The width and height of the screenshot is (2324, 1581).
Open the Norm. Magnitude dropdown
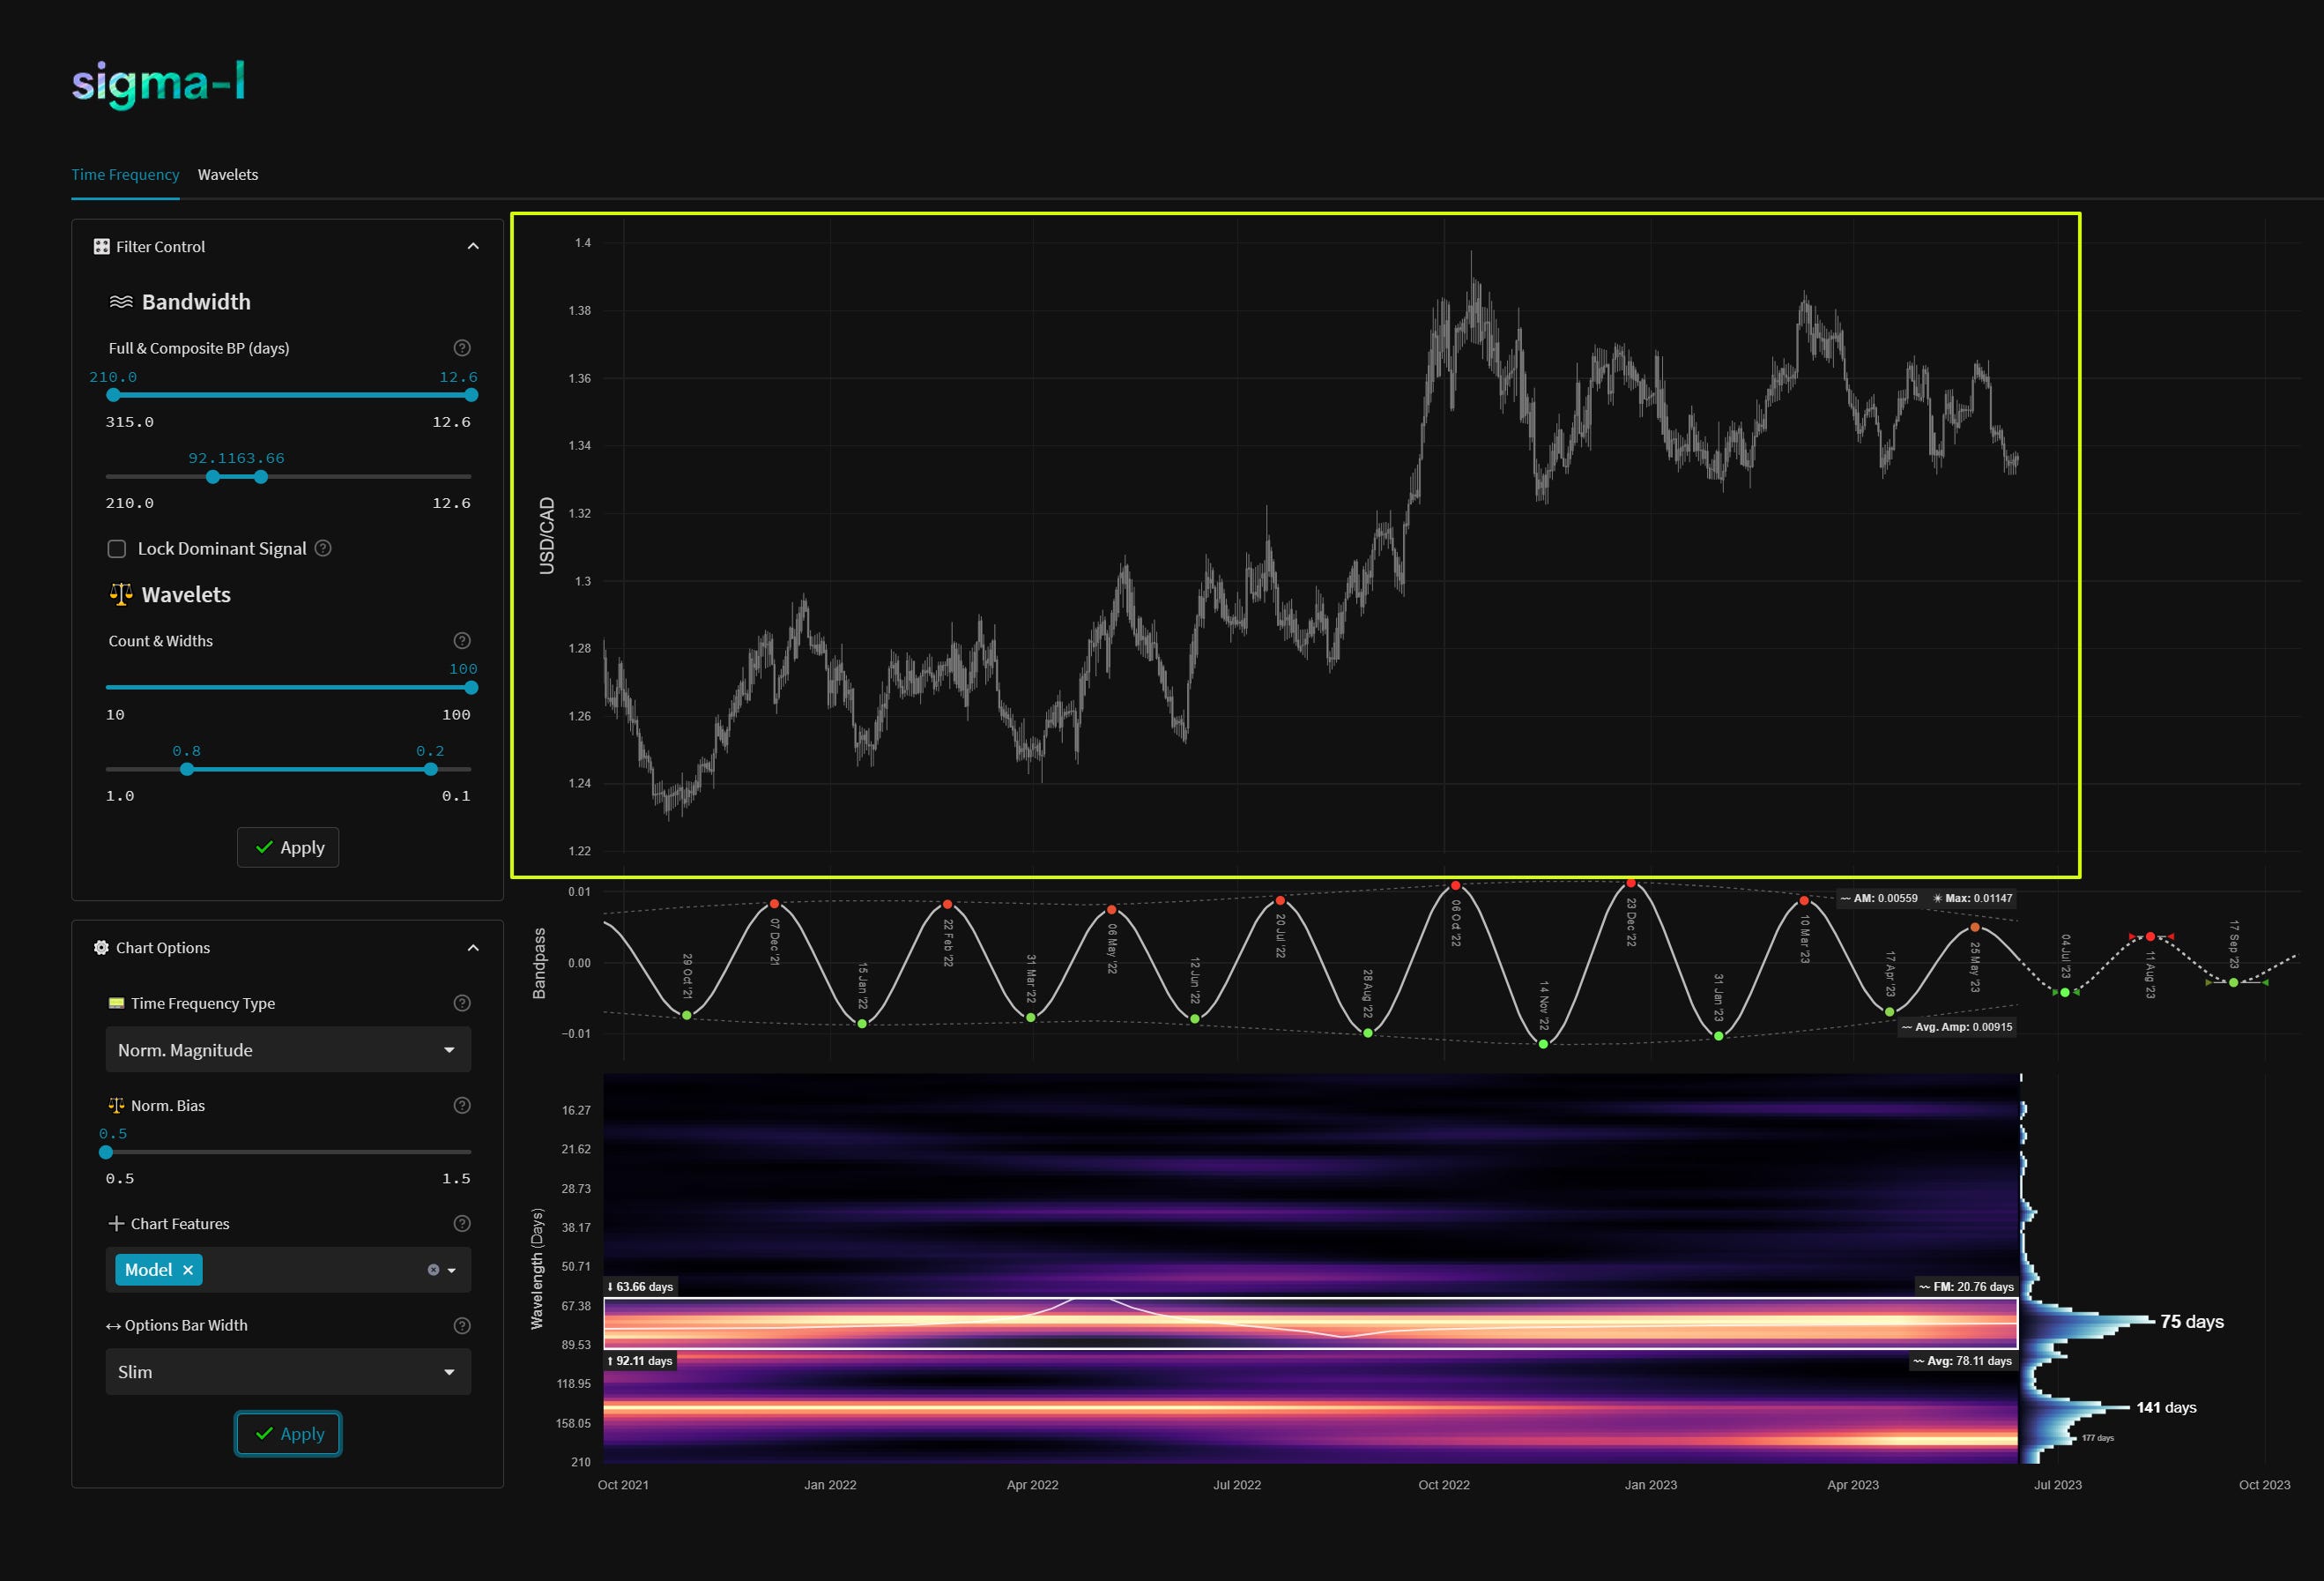point(288,1049)
